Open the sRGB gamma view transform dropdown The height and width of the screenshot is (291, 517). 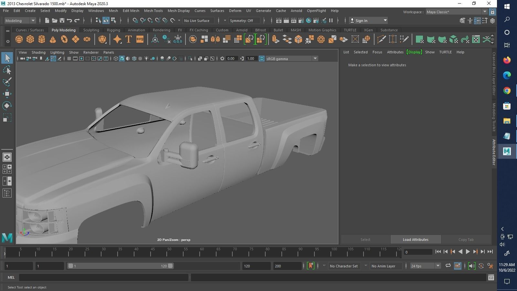292,59
